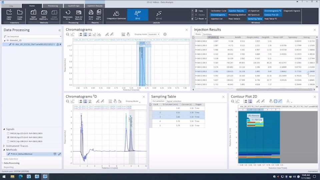
Task: Edit the 2D-LC_DefaultMethod with pencil icon
Action: pyautogui.click(x=60, y=154)
